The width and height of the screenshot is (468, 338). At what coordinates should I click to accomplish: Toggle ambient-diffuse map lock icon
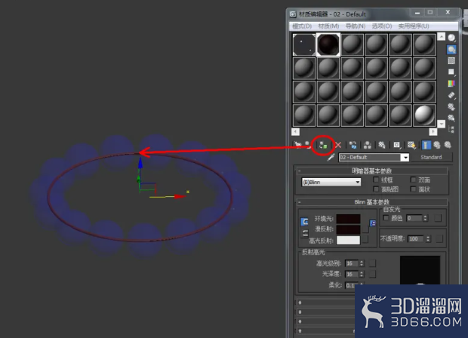pos(372,223)
